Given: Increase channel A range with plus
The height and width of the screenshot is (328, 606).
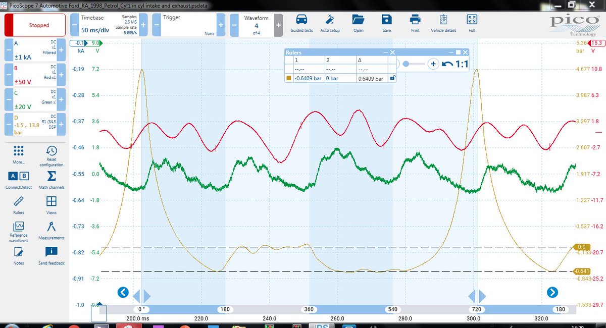Looking at the screenshot, I should coord(61,50).
